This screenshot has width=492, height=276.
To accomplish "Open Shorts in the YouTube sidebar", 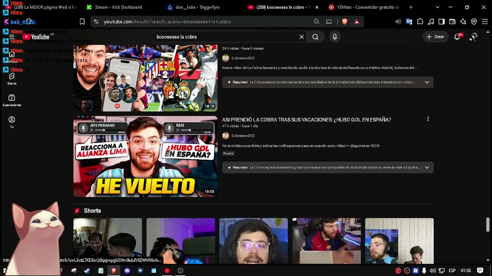I will [x=12, y=78].
